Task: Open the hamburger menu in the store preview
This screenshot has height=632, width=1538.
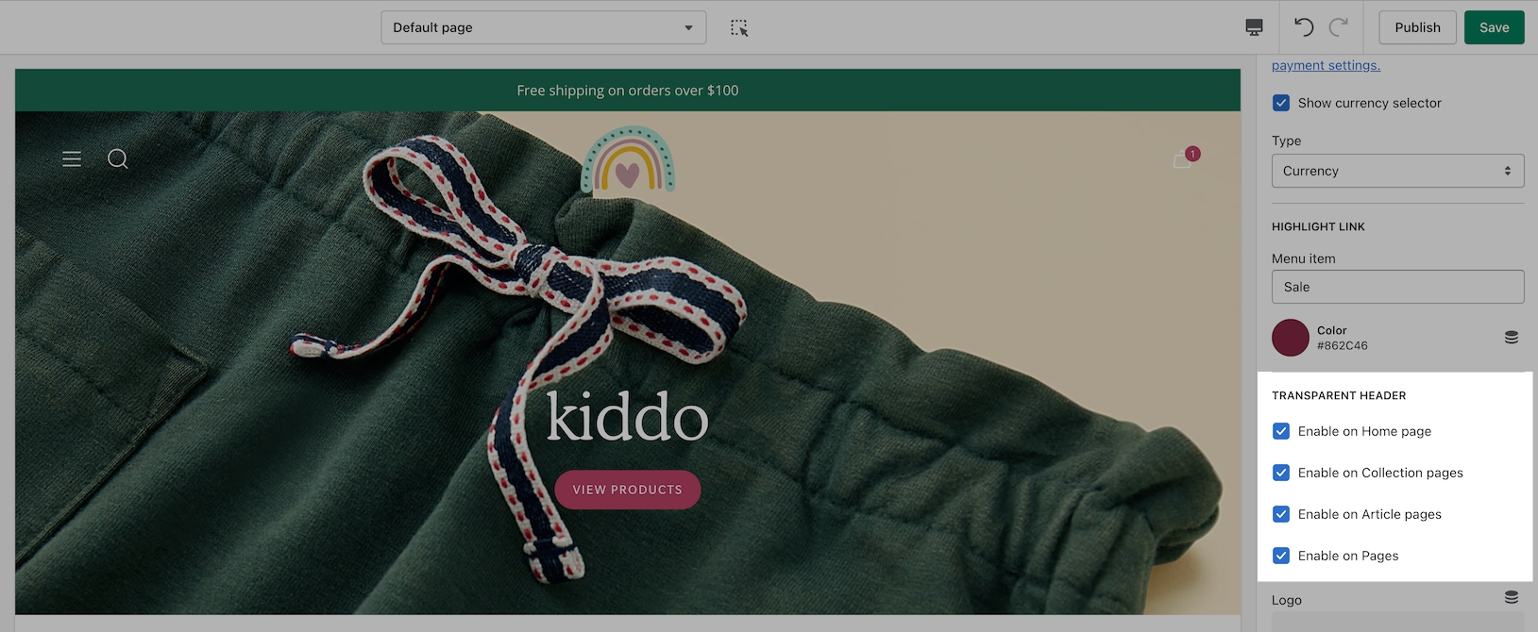Action: coord(72,158)
